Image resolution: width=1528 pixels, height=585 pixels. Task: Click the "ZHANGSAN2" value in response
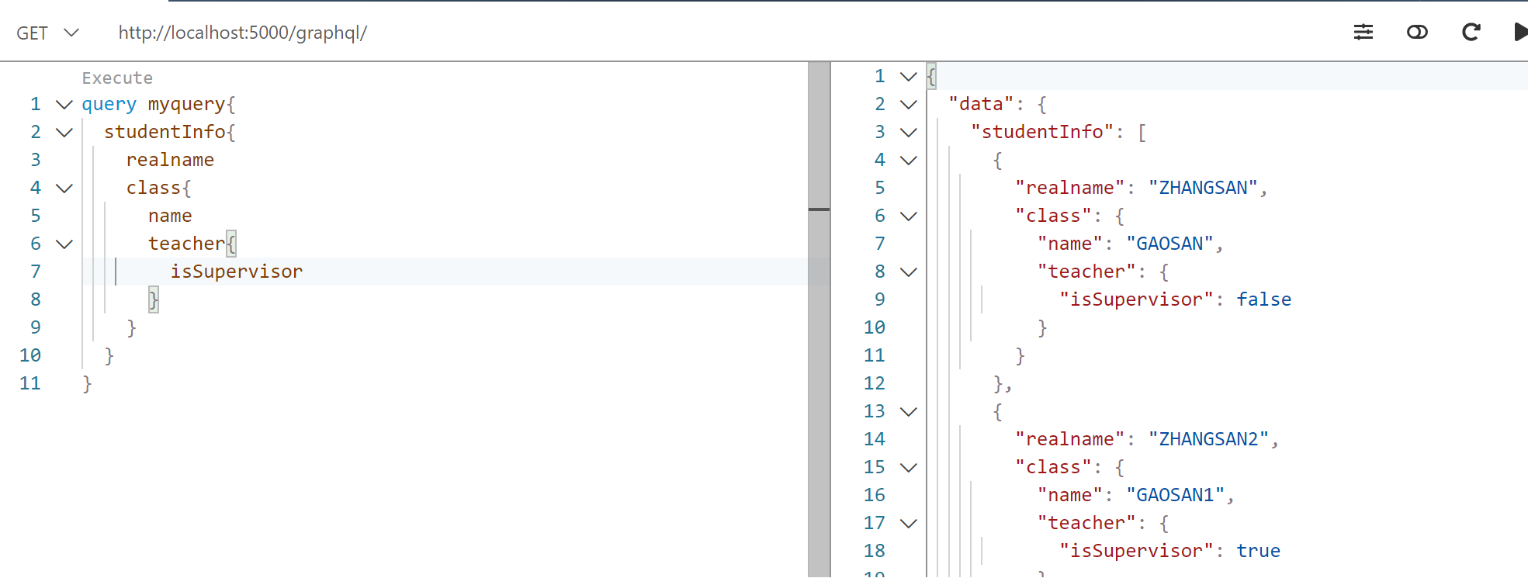point(1208,439)
